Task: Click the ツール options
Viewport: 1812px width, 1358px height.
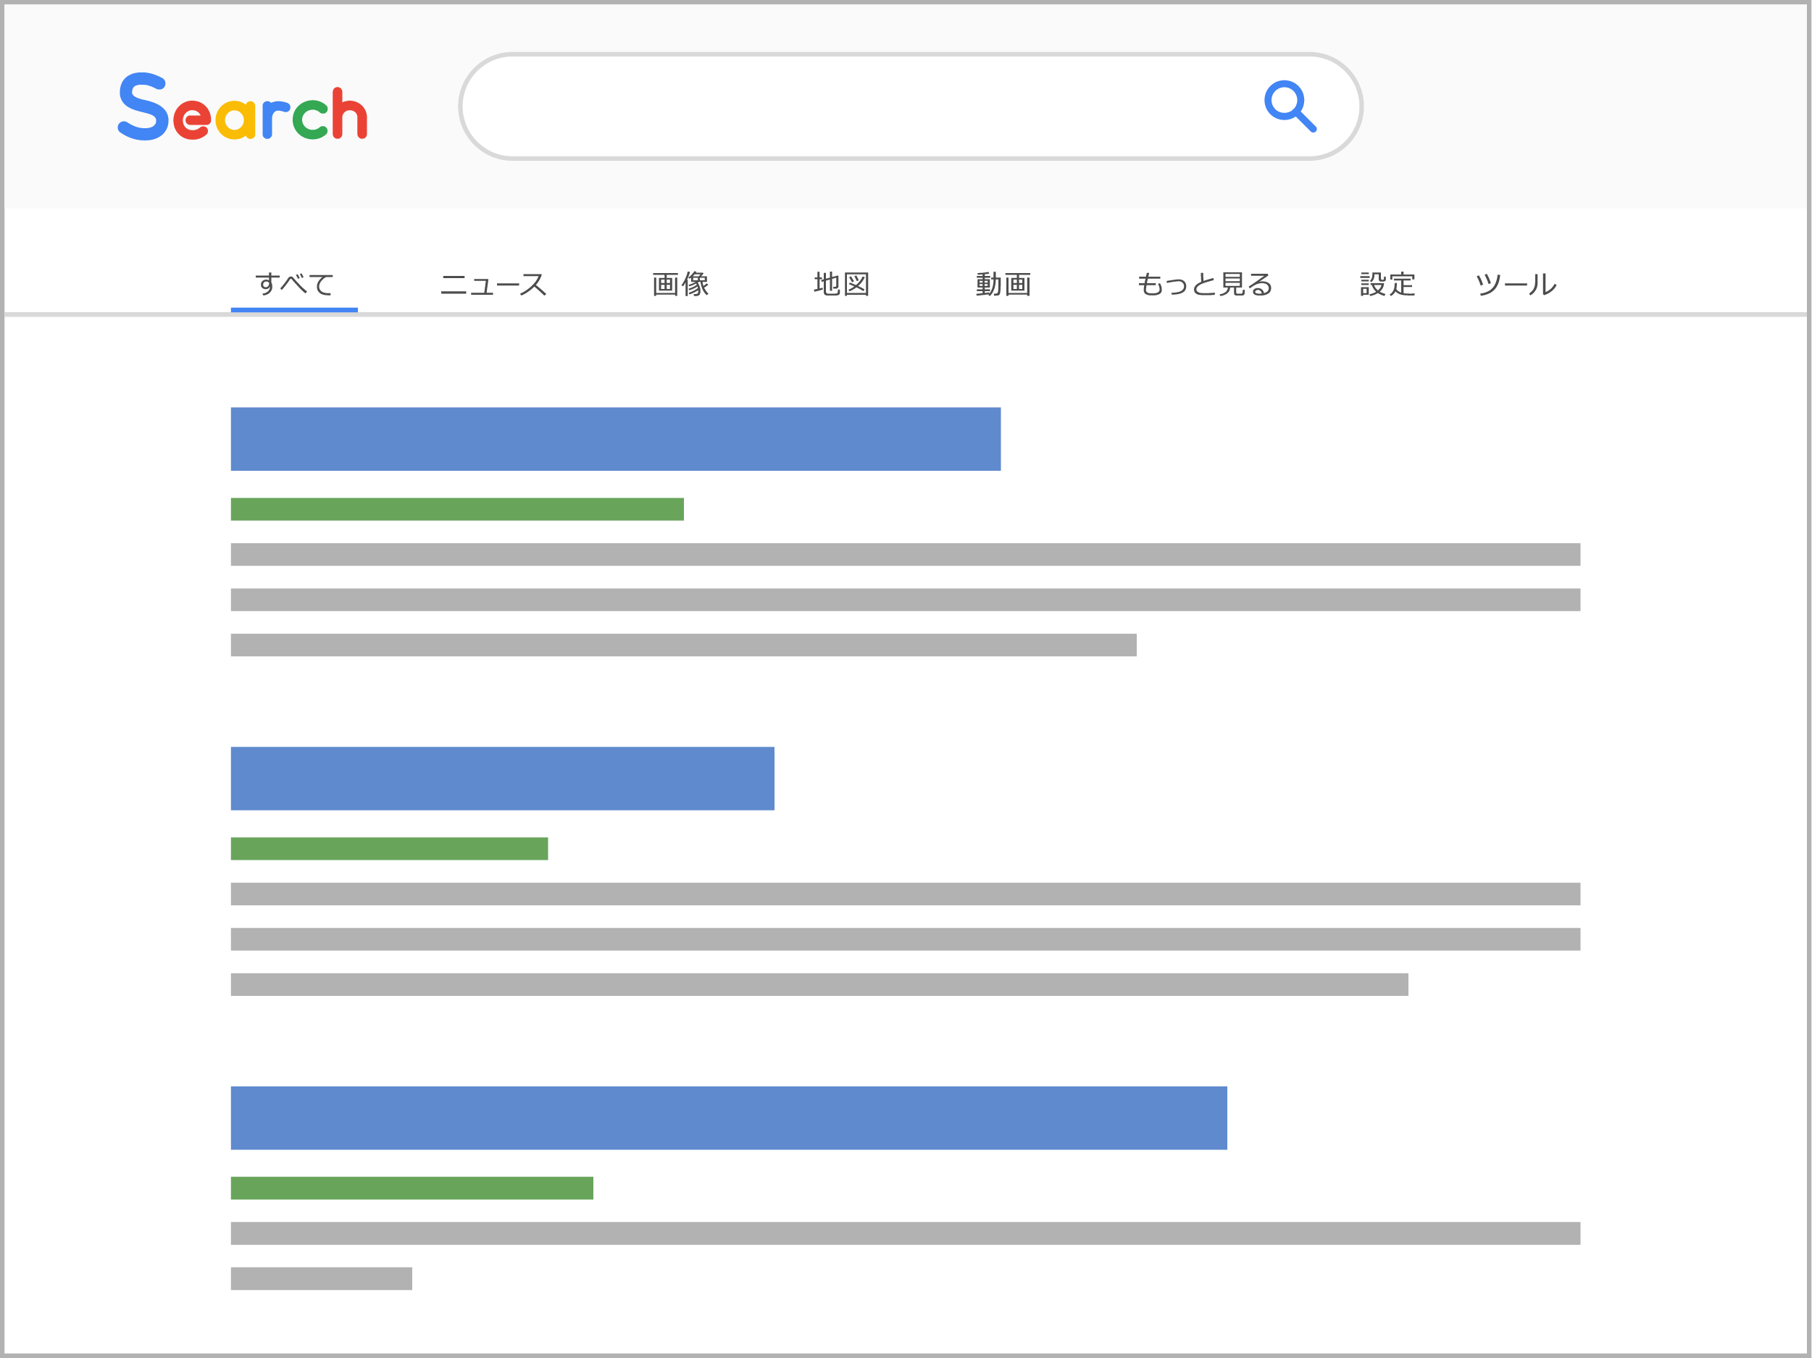Action: 1518,281
